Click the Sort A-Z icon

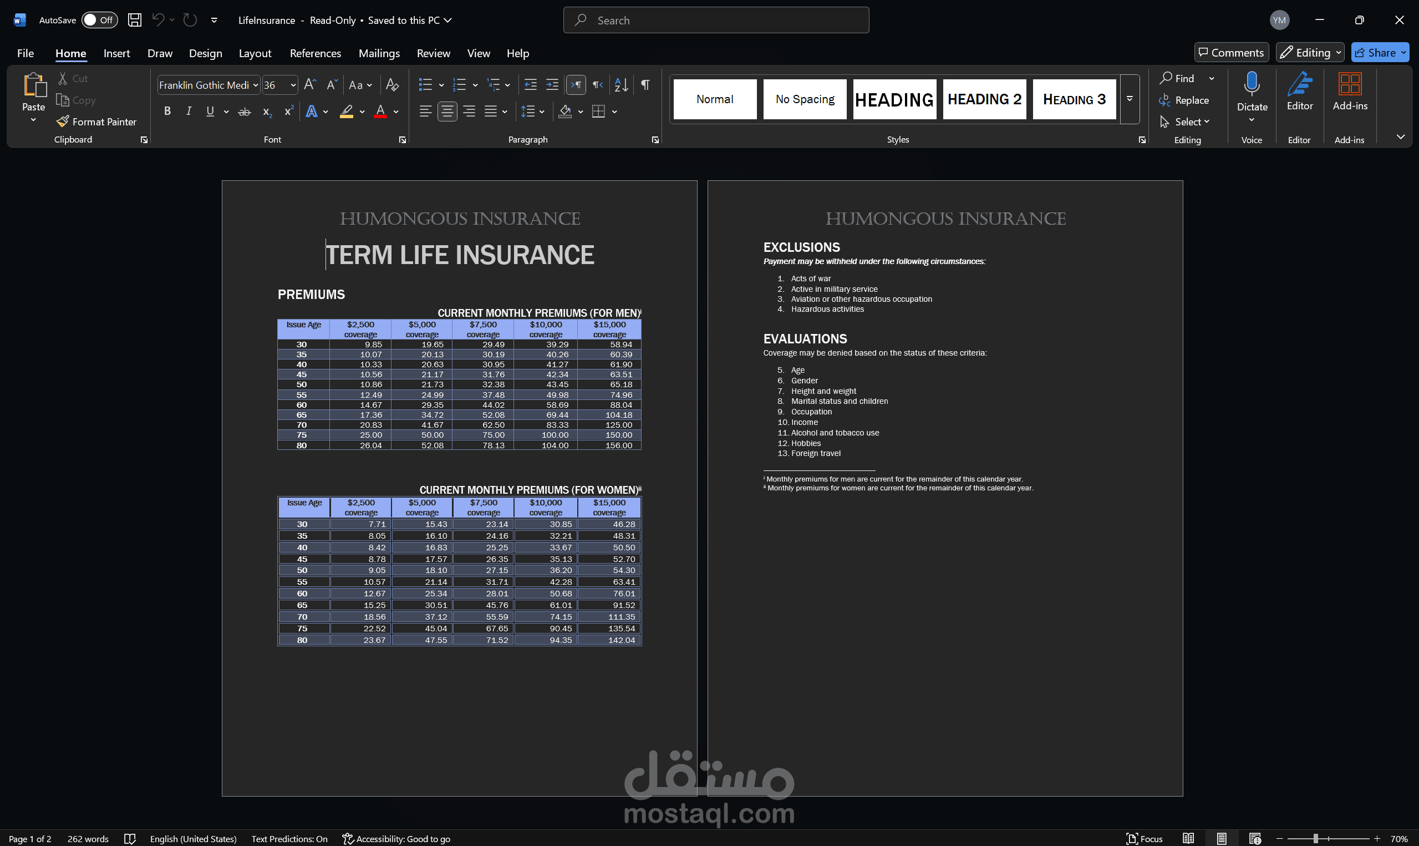tap(621, 85)
